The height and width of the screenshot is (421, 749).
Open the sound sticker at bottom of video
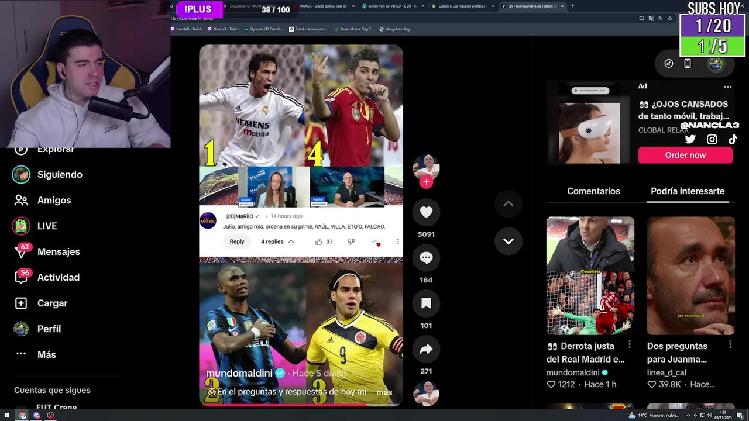point(426,394)
